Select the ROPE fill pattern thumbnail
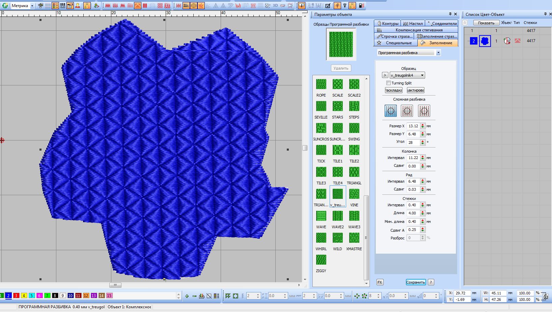Screen dimensions: 552x312 [x=321, y=84]
